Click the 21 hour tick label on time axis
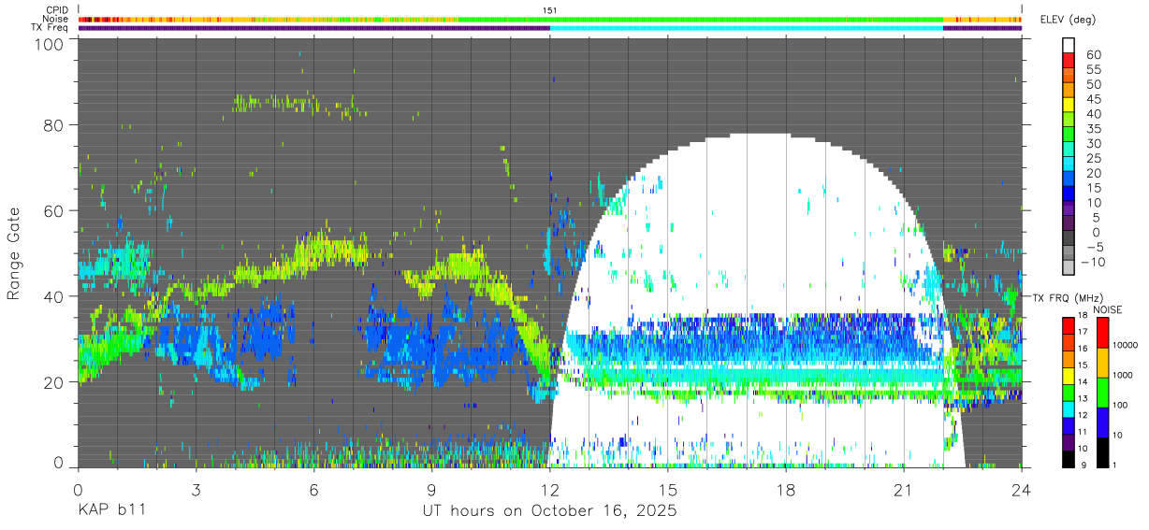This screenshot has height=530, width=1149. tap(904, 491)
